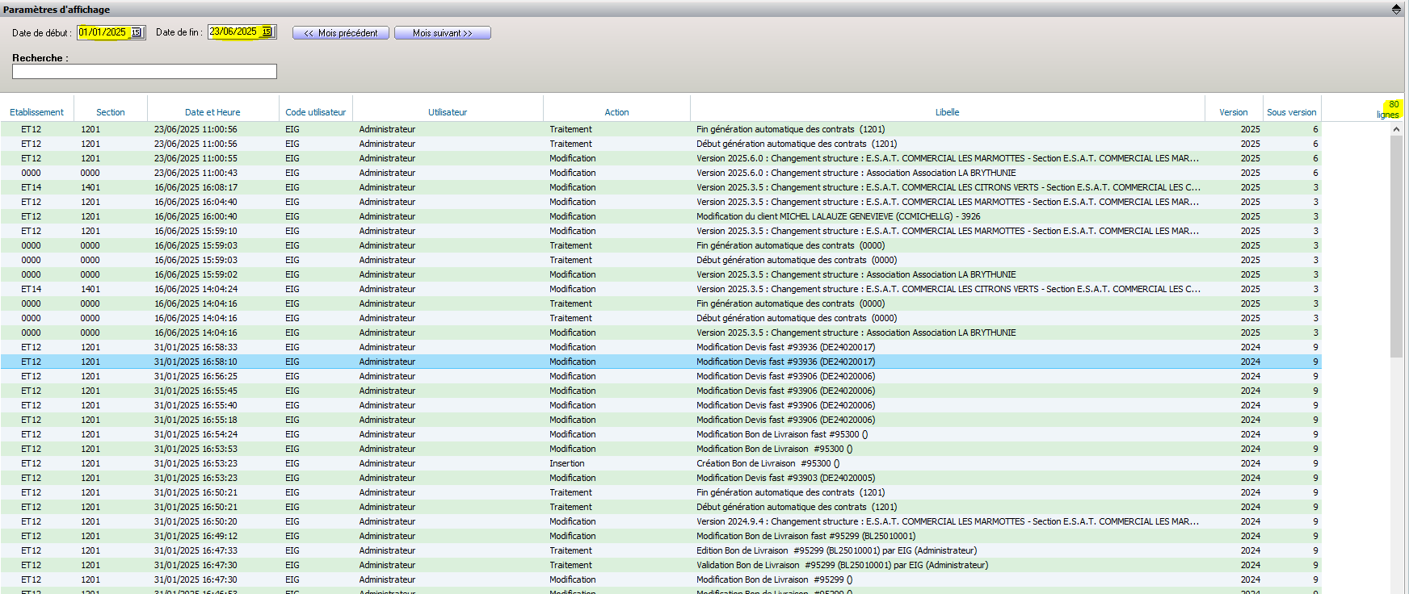Screen dimensions: 1409x594
Task: Open the Date de fin calendar picker
Action: 267,32
